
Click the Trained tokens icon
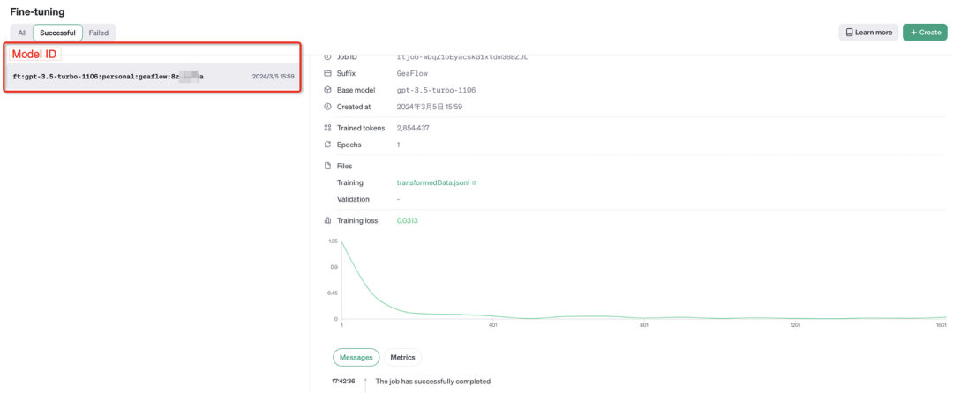(x=327, y=128)
